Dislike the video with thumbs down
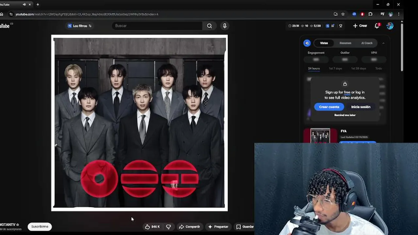Viewport: 418px width, 235px height. point(169,227)
